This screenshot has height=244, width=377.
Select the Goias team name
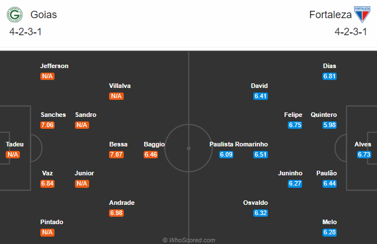coord(44,15)
